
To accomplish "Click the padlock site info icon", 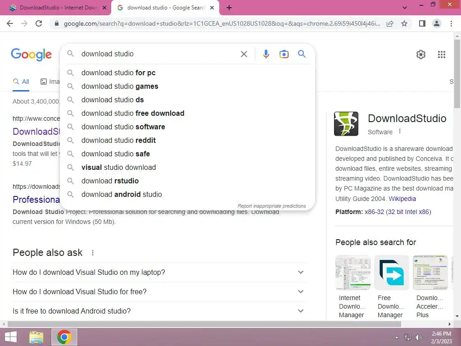I will pos(57,23).
